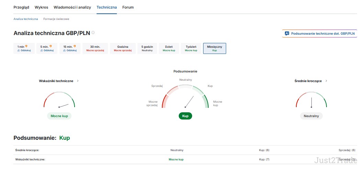Click premium shield icon on 15 min.

[75, 46]
